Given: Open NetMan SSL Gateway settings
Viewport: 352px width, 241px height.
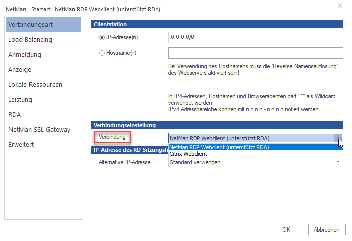Looking at the screenshot, I should point(39,129).
